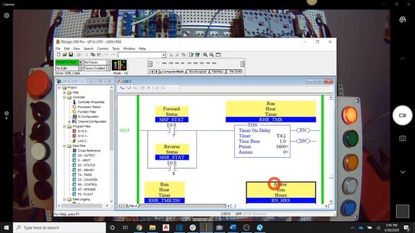Screen dimensions: 415x233
Task: Switch to photo mode camera icon
Action: coord(403,138)
